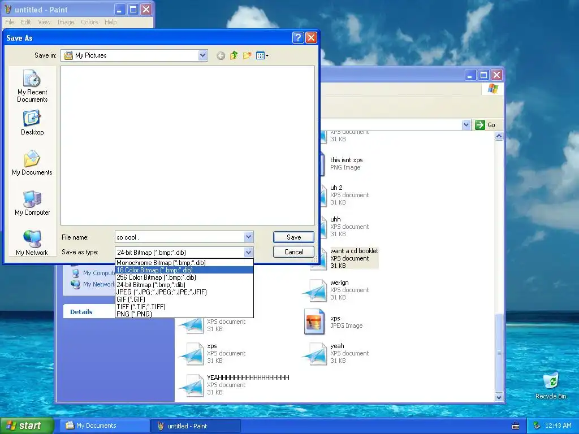Switch to untitled - Paint taskbar button

point(196,426)
